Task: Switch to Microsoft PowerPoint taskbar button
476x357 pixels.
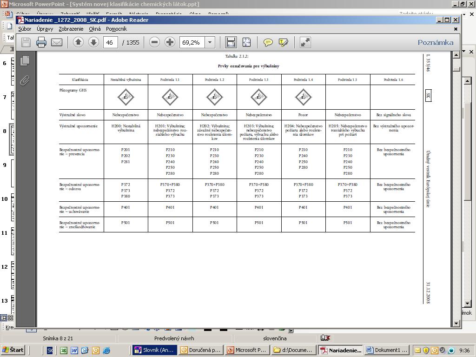Action: click(x=247, y=350)
